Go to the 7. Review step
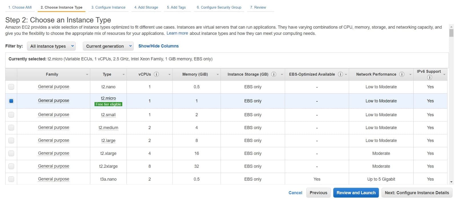Screen dimensions: 457x199 click(258, 7)
